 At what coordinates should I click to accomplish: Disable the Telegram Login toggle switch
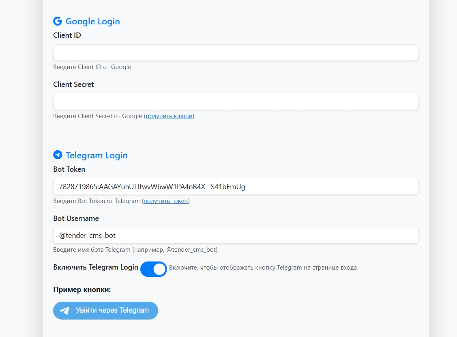coord(154,269)
